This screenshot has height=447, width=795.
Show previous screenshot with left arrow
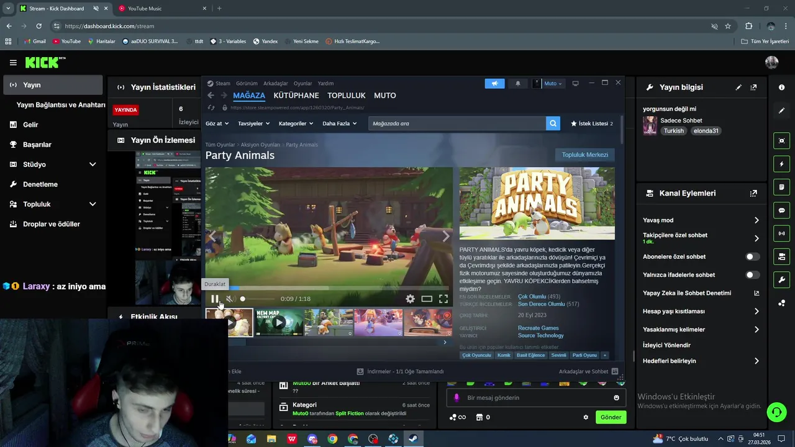point(213,237)
